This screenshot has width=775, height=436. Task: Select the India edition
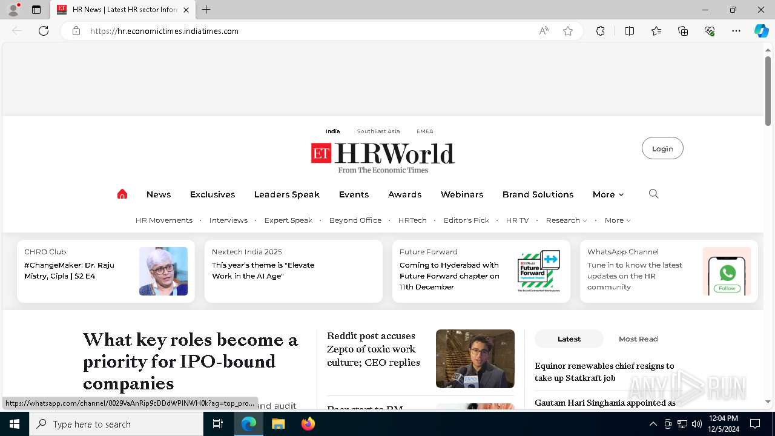[x=332, y=131]
